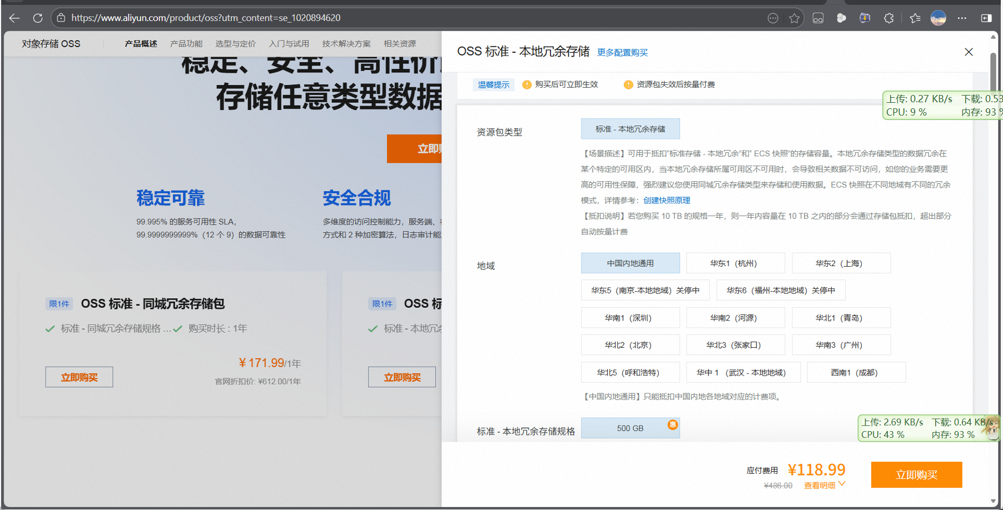The image size is (1003, 510).
Task: Open the 相关资源 tab
Action: tap(400, 44)
